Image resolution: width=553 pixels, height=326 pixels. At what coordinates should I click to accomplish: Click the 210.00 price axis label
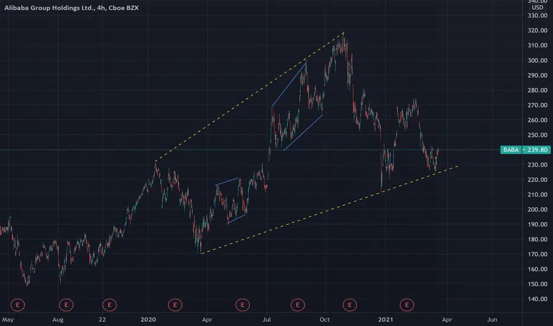(x=538, y=194)
